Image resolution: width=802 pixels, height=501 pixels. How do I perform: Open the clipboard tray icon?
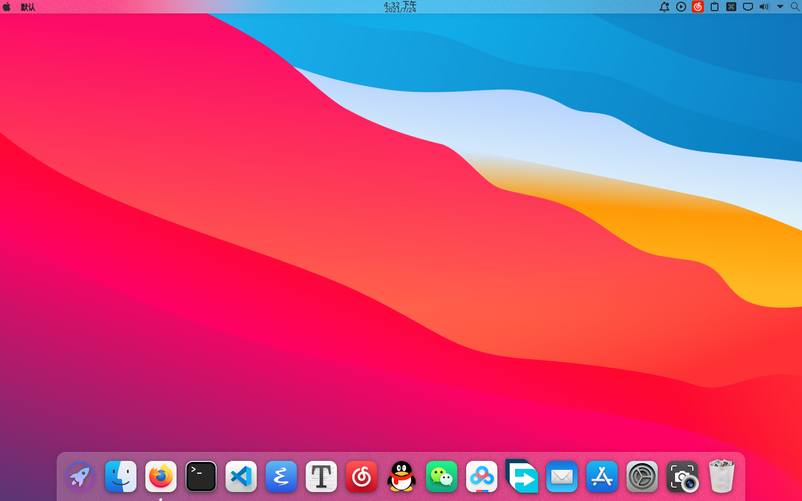[715, 7]
